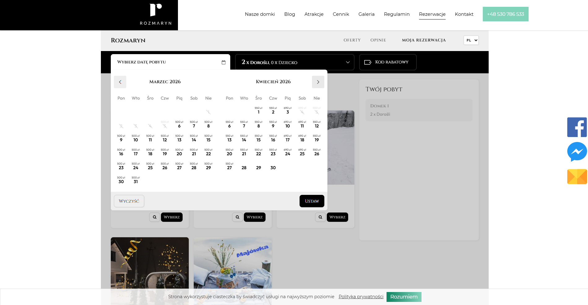The width and height of the screenshot is (588, 305).
Task: Click Wyczyść to clear dates
Action: pyautogui.click(x=129, y=201)
